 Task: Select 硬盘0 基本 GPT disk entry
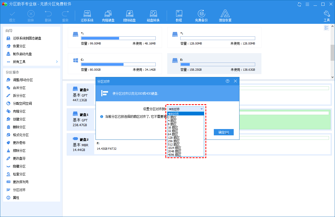click(81, 94)
